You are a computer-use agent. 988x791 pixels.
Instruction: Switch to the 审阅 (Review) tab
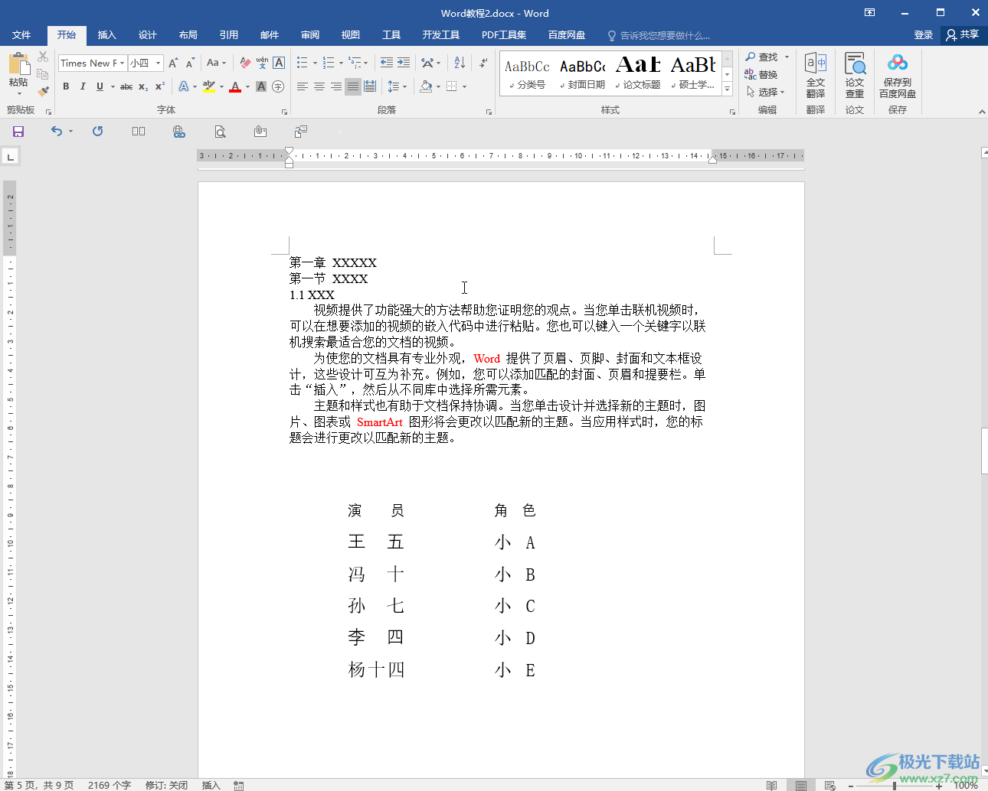pyautogui.click(x=310, y=35)
